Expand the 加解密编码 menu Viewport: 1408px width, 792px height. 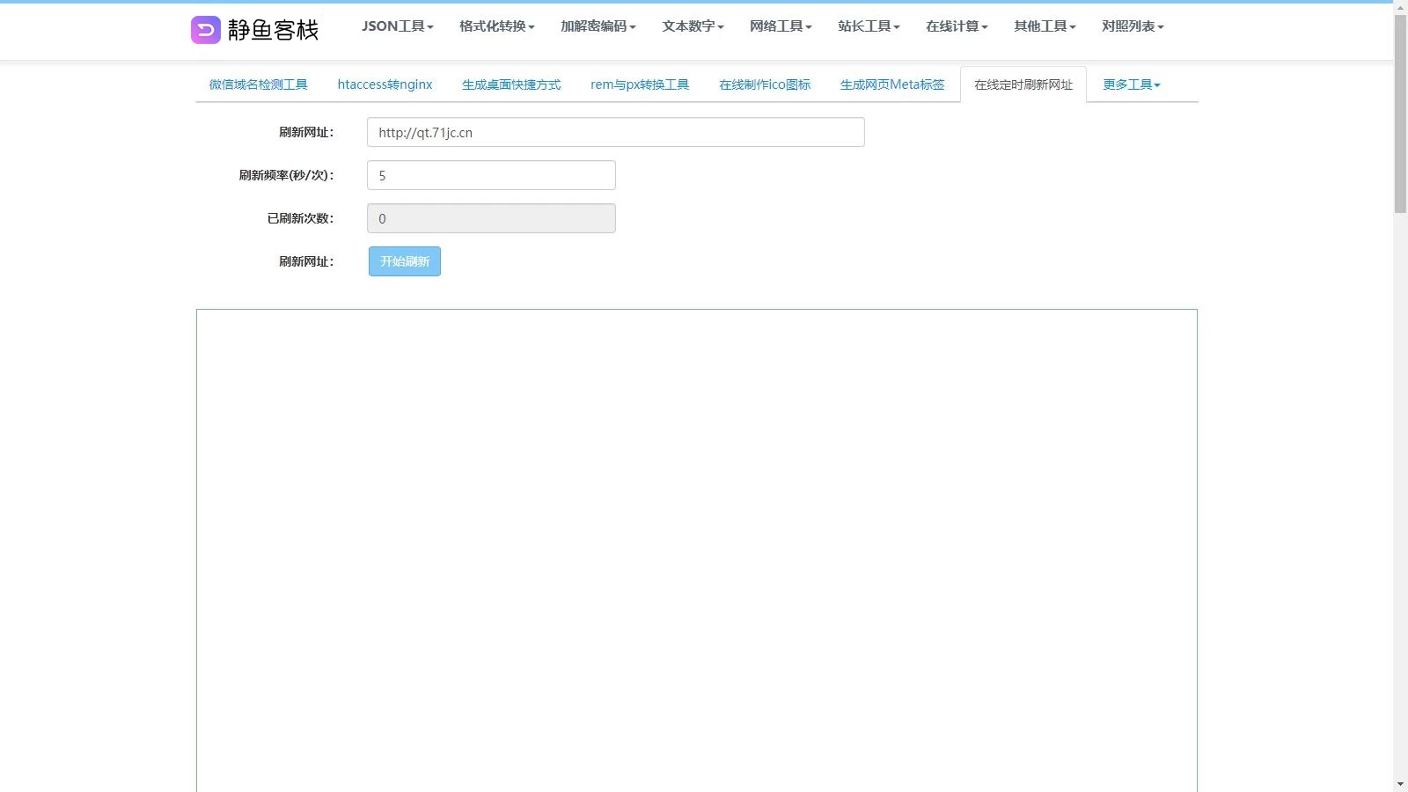[598, 26]
